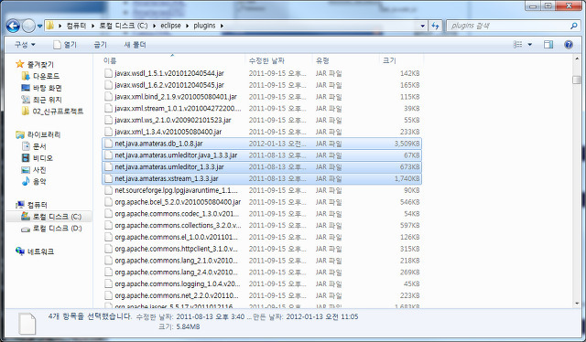
Task: Click file icon of org.apache.commons.logging_1.0.4 jar
Action: click(108, 284)
